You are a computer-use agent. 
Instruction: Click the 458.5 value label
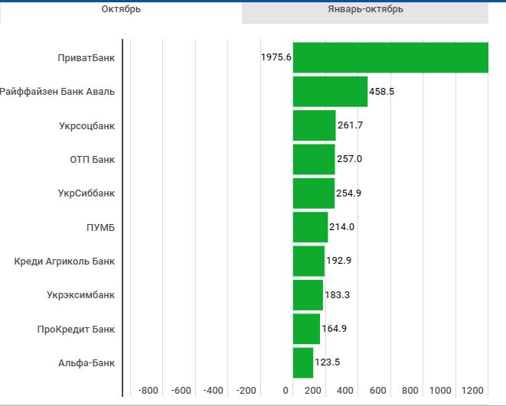point(381,92)
